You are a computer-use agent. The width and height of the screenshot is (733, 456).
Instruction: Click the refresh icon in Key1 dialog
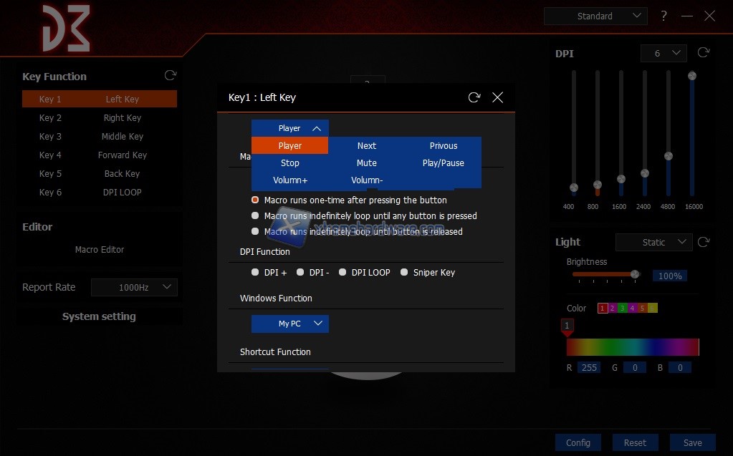(474, 97)
